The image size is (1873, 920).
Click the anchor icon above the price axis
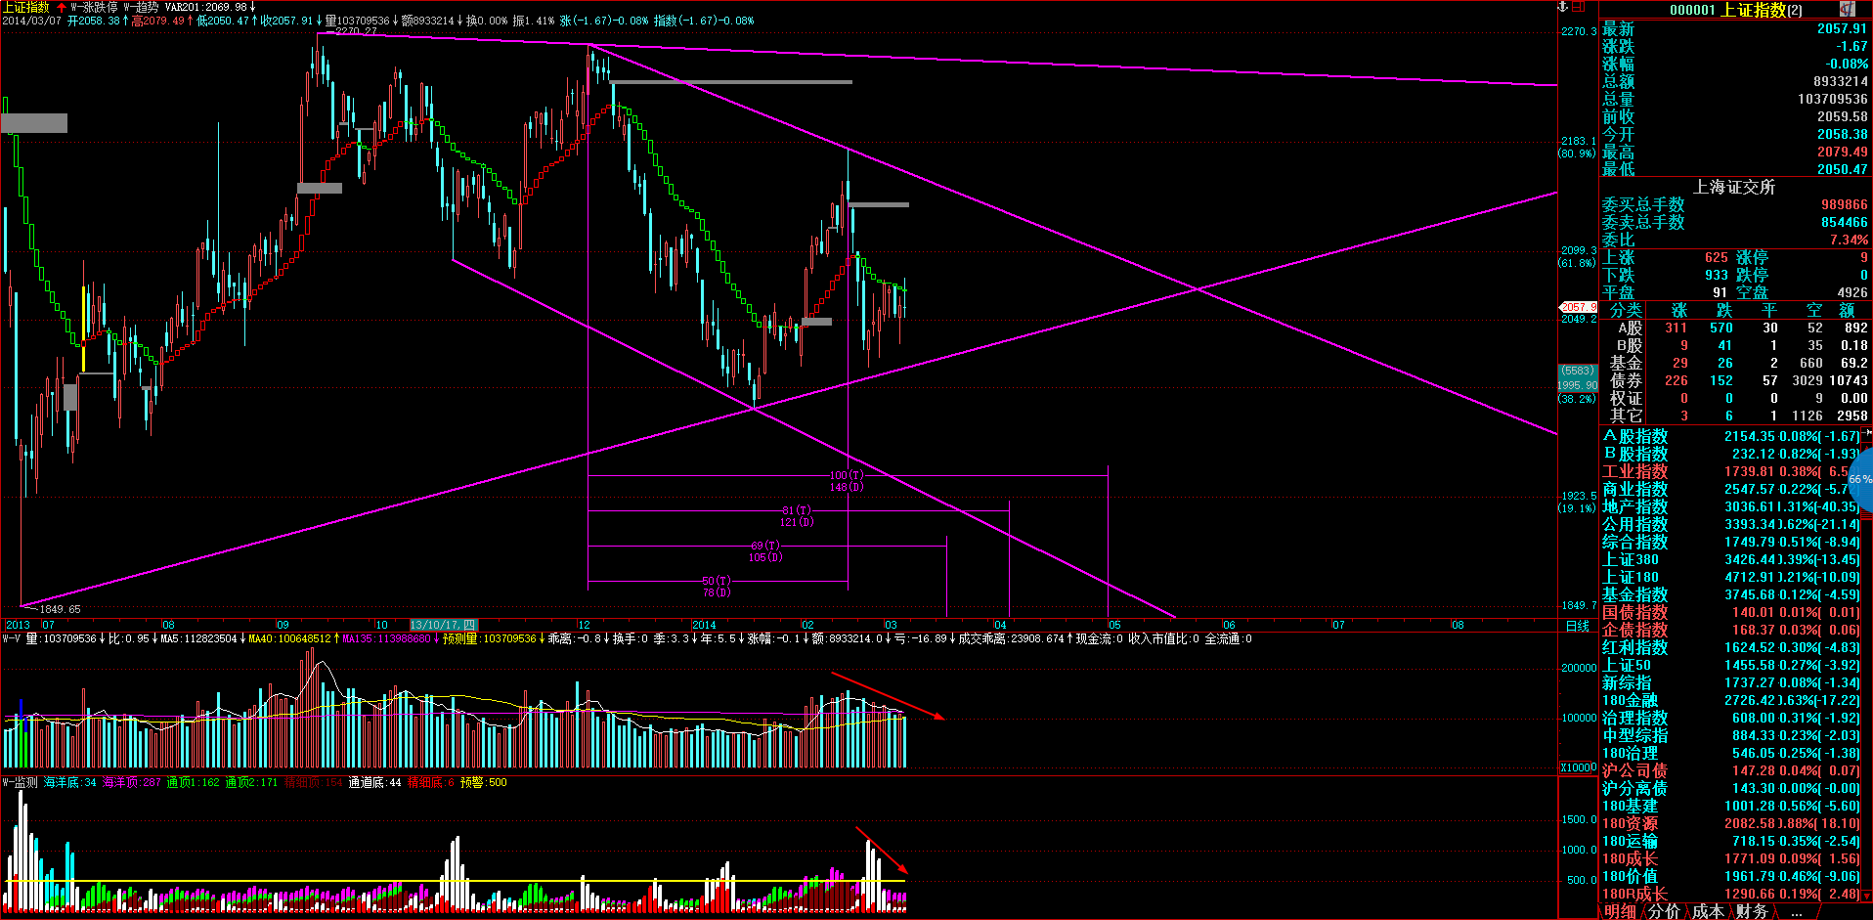(x=1562, y=7)
